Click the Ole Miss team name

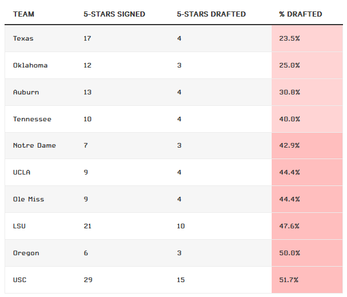[29, 199]
